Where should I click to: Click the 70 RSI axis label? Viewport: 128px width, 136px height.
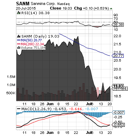click(116, 18)
